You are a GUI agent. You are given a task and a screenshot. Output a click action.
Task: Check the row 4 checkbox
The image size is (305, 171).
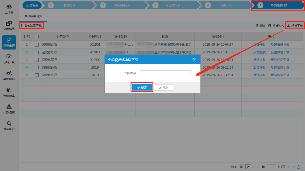pyautogui.click(x=37, y=67)
